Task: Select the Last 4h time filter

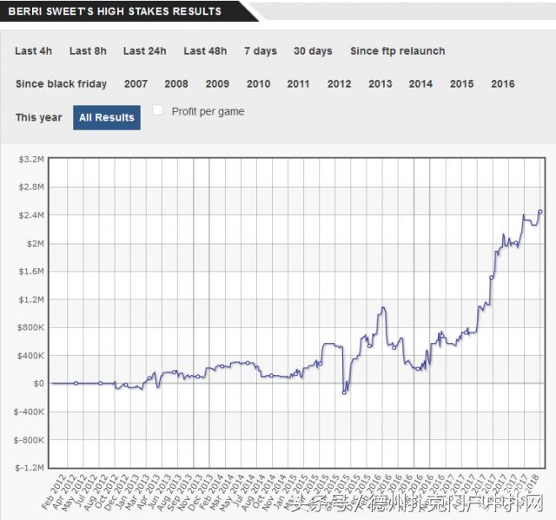Action: pos(33,51)
